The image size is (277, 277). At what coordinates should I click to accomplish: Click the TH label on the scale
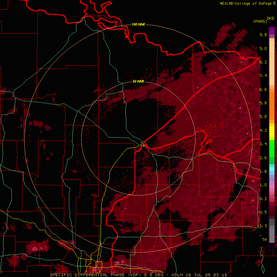pos(264,240)
